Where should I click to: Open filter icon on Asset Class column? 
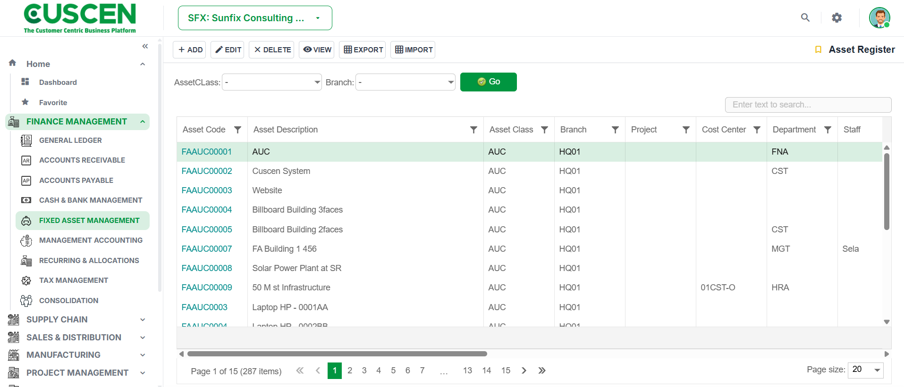pos(544,130)
